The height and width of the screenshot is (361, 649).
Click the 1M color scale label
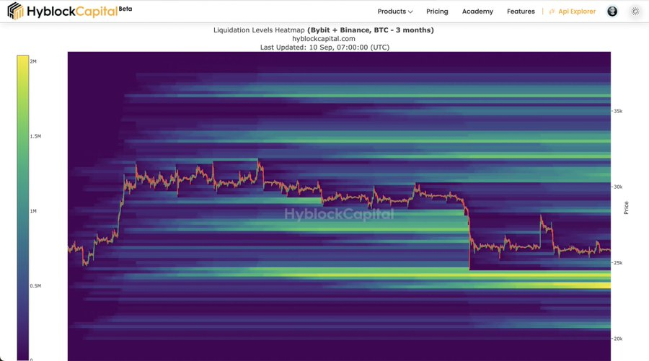33,211
